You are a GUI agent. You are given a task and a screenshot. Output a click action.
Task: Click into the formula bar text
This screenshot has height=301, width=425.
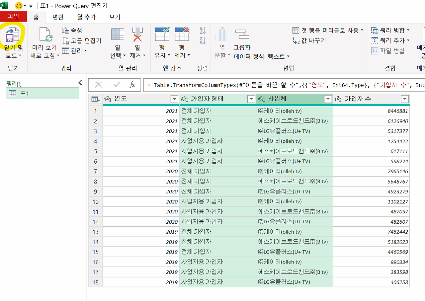284,85
